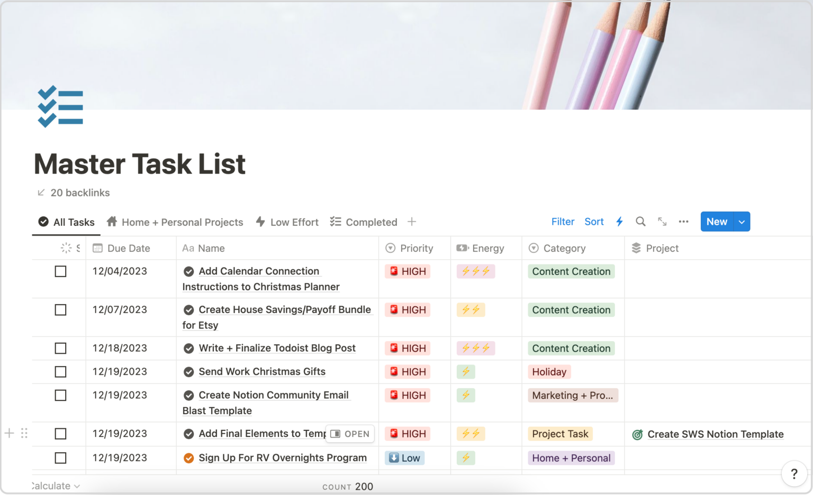Click the orange in-progress icon beside RV Overnights task
Image resolution: width=813 pixels, height=495 pixels.
click(x=189, y=458)
